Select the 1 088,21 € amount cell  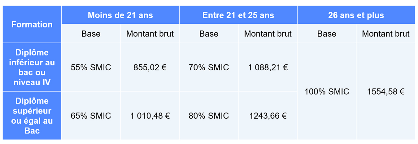click(268, 67)
